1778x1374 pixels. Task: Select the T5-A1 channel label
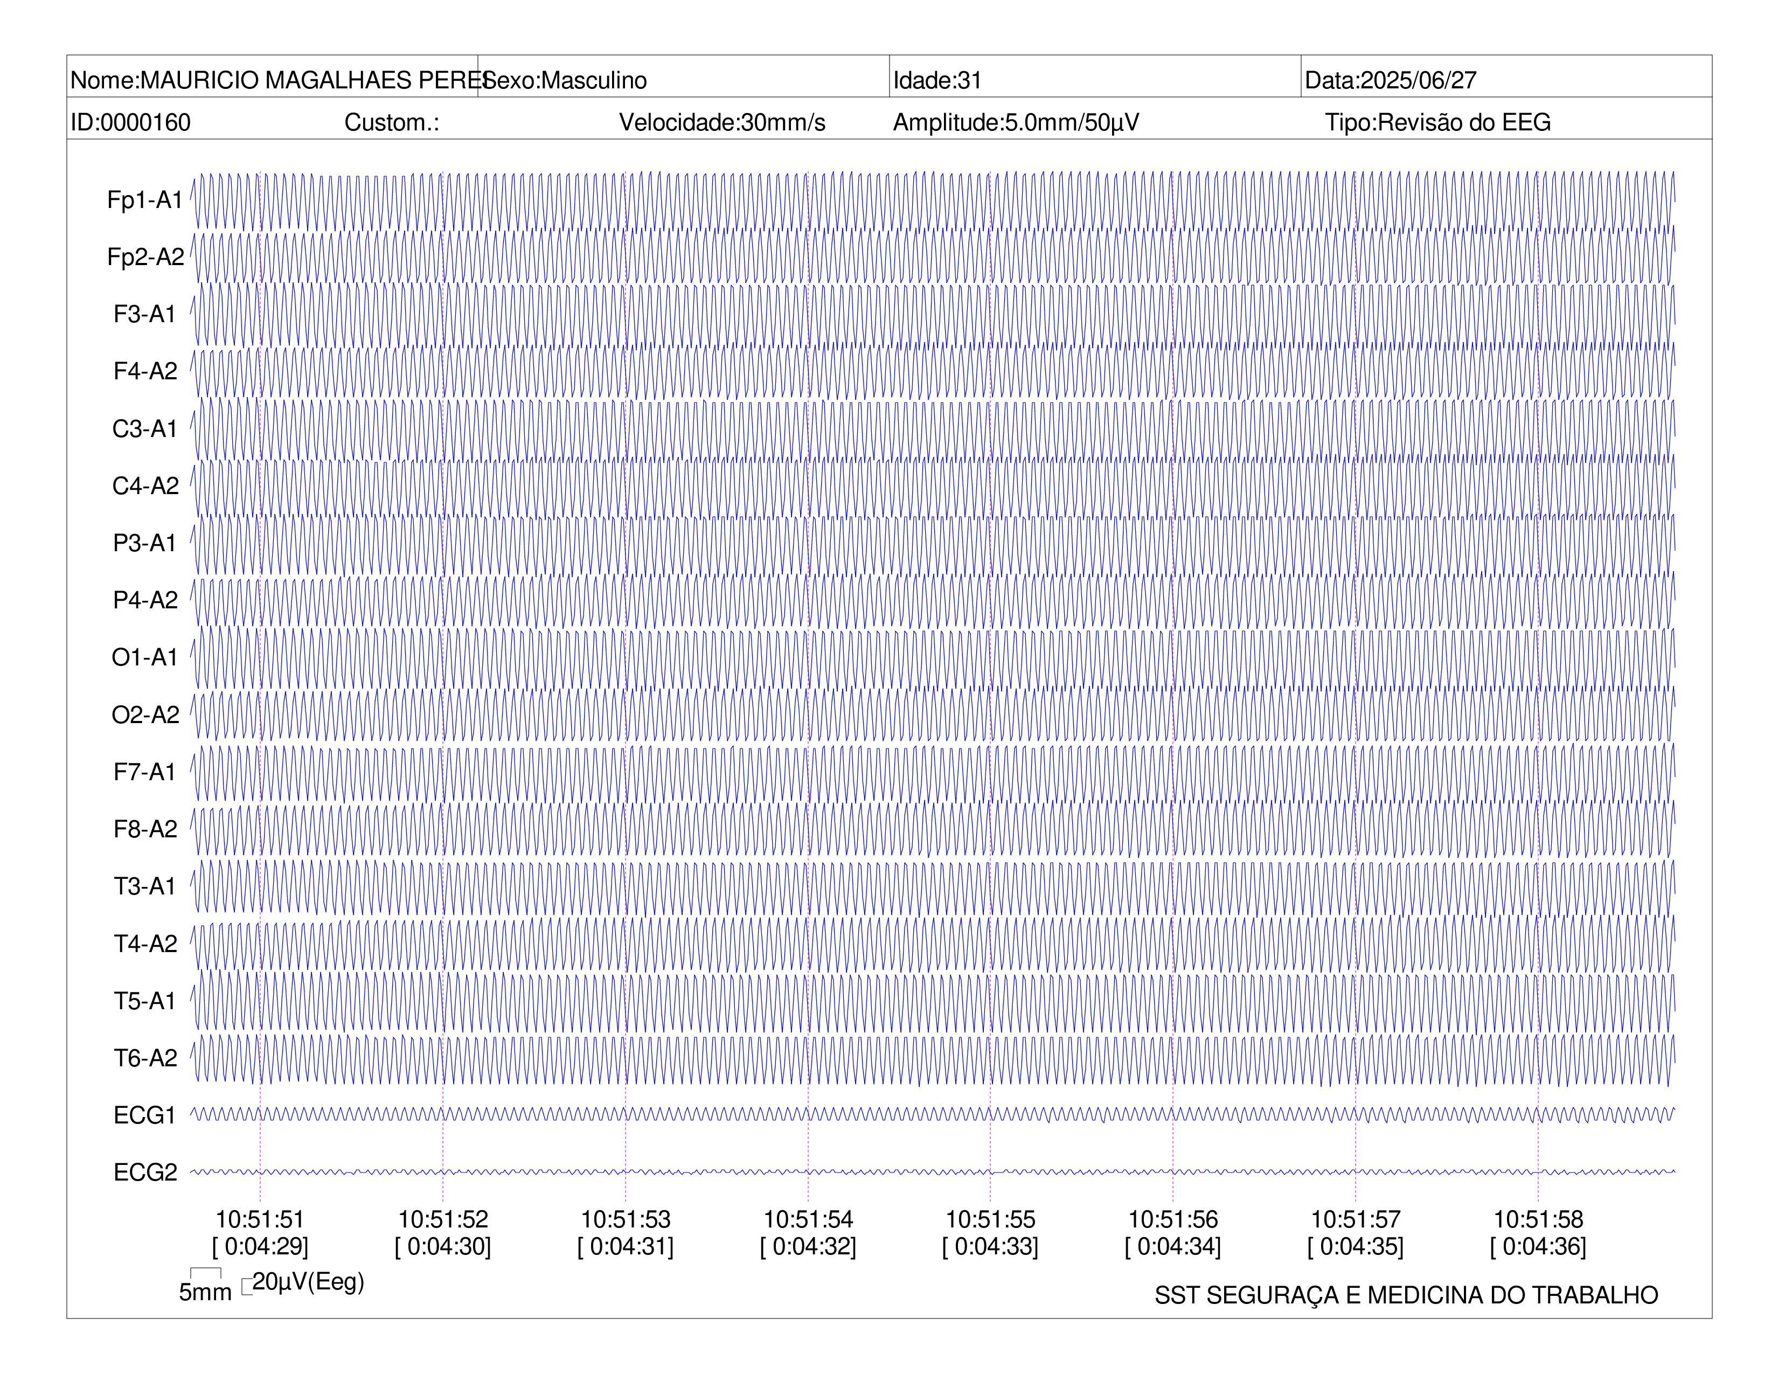145,1001
